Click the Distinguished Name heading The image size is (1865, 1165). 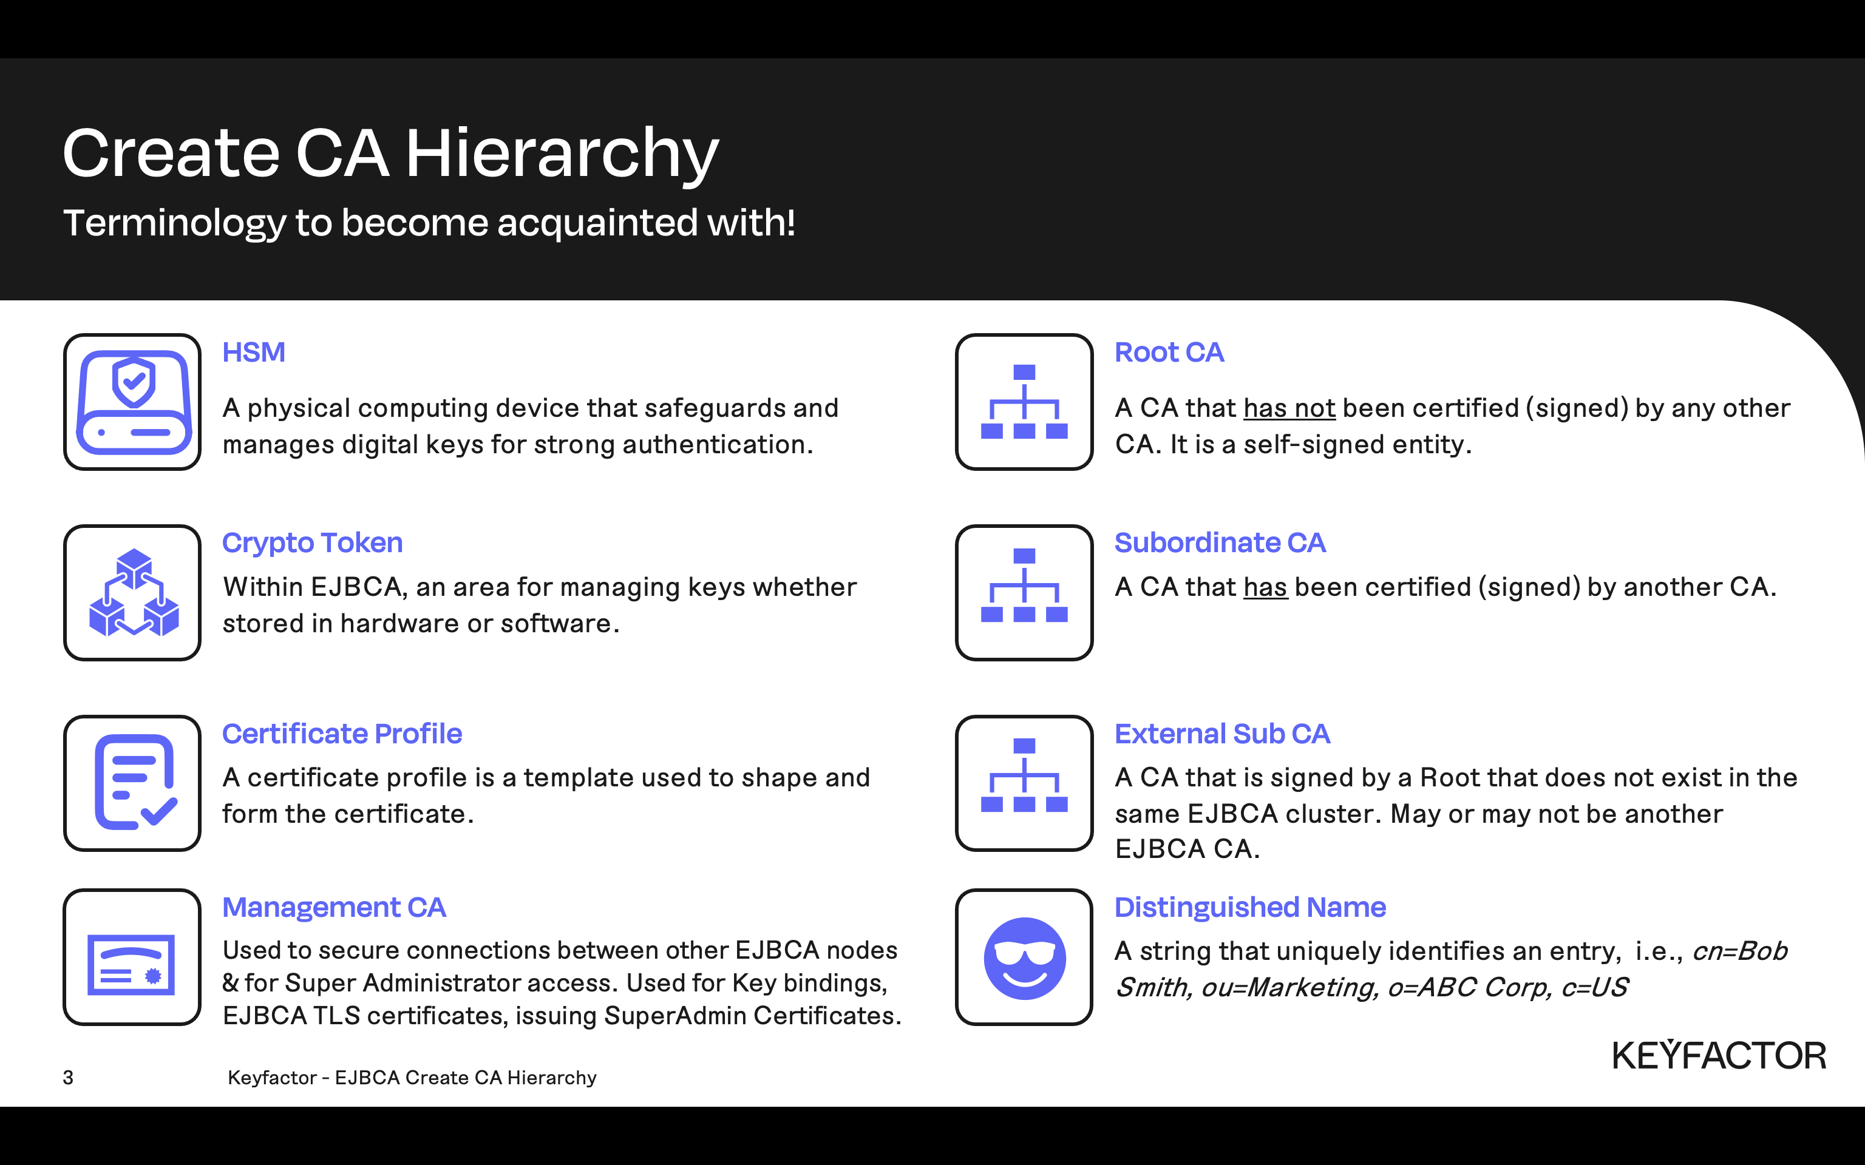pos(1249,907)
